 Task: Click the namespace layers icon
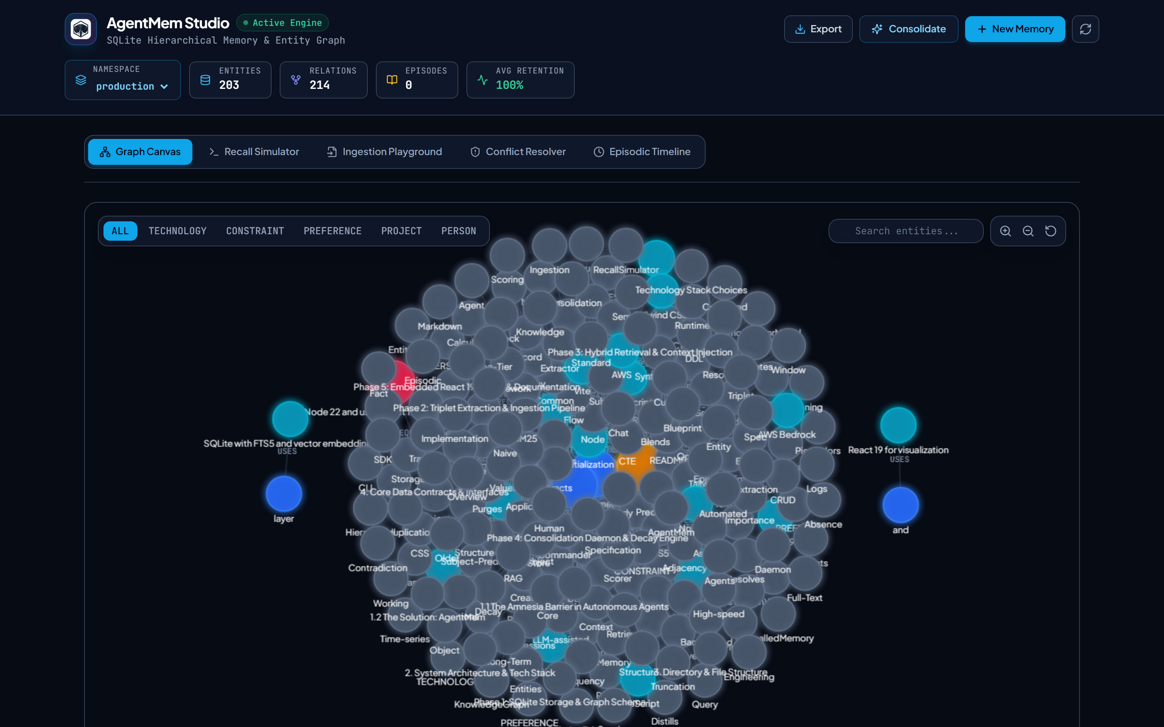point(81,80)
